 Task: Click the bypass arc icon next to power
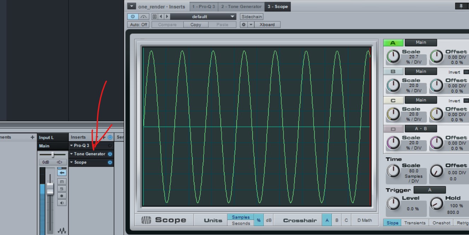click(143, 17)
